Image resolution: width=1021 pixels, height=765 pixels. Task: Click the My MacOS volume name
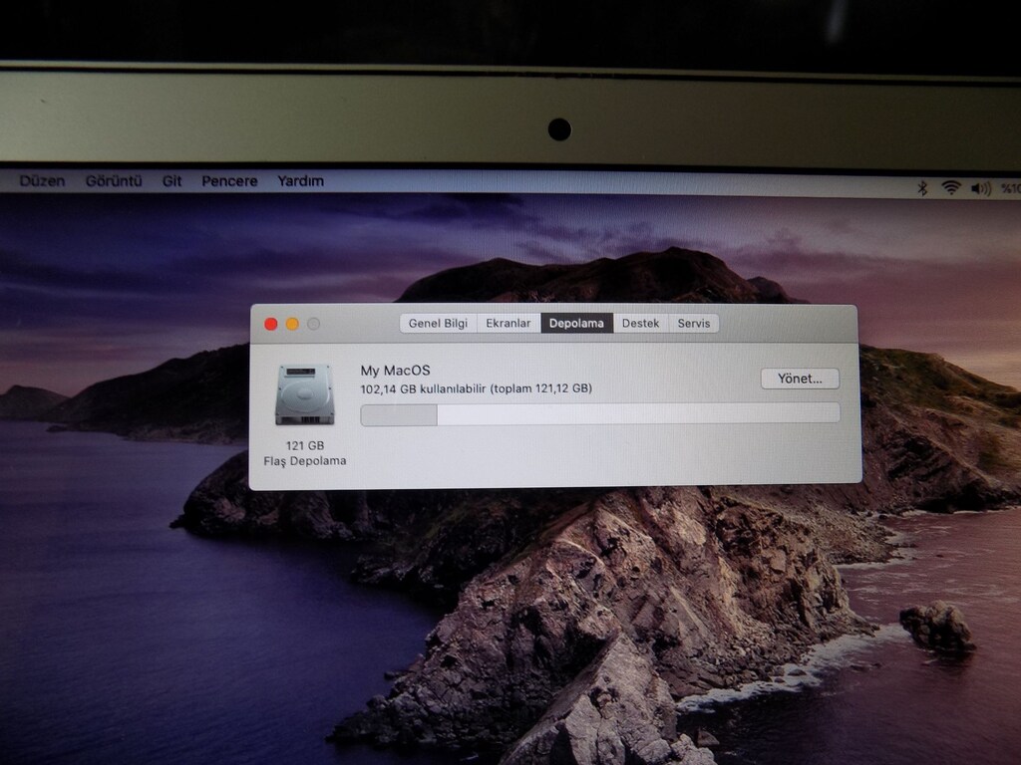[x=395, y=371]
